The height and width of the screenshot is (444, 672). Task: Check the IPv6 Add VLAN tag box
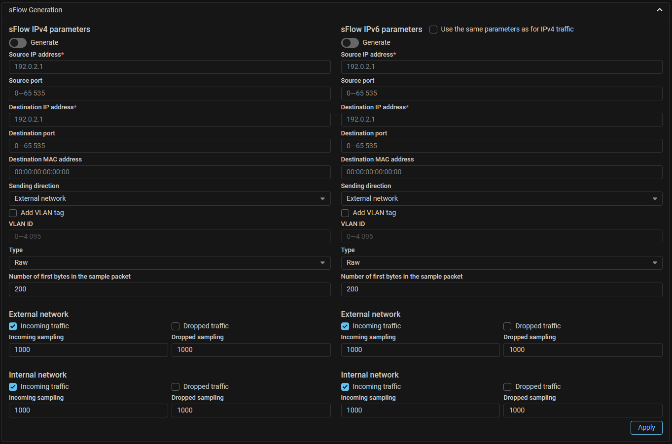[x=345, y=213]
